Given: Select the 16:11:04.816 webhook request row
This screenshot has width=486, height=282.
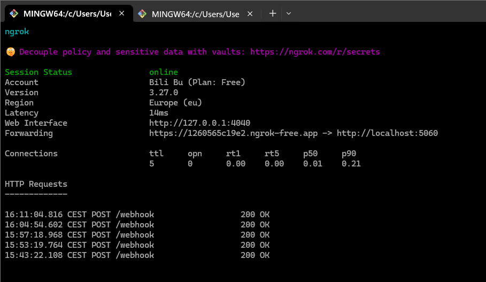Looking at the screenshot, I should (137, 215).
